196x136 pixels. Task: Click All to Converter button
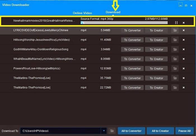pos(132,131)
